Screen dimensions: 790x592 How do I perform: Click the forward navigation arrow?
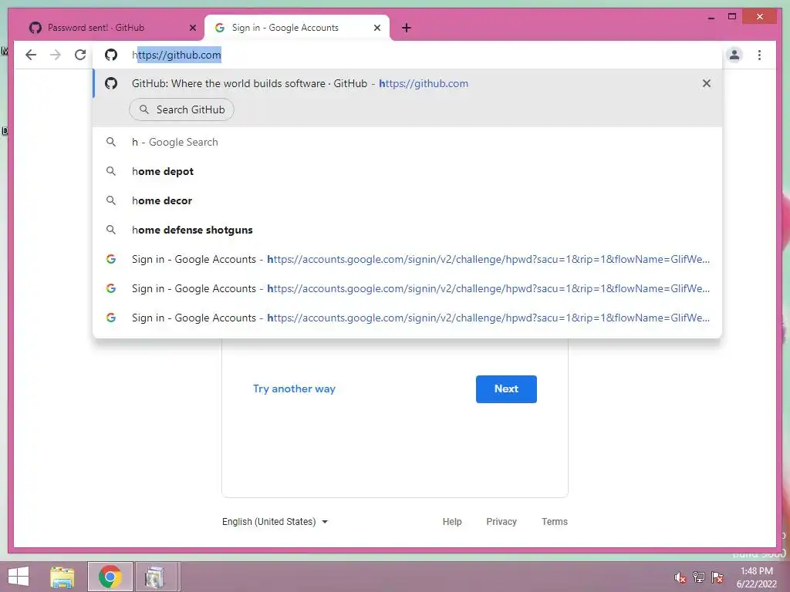click(56, 55)
